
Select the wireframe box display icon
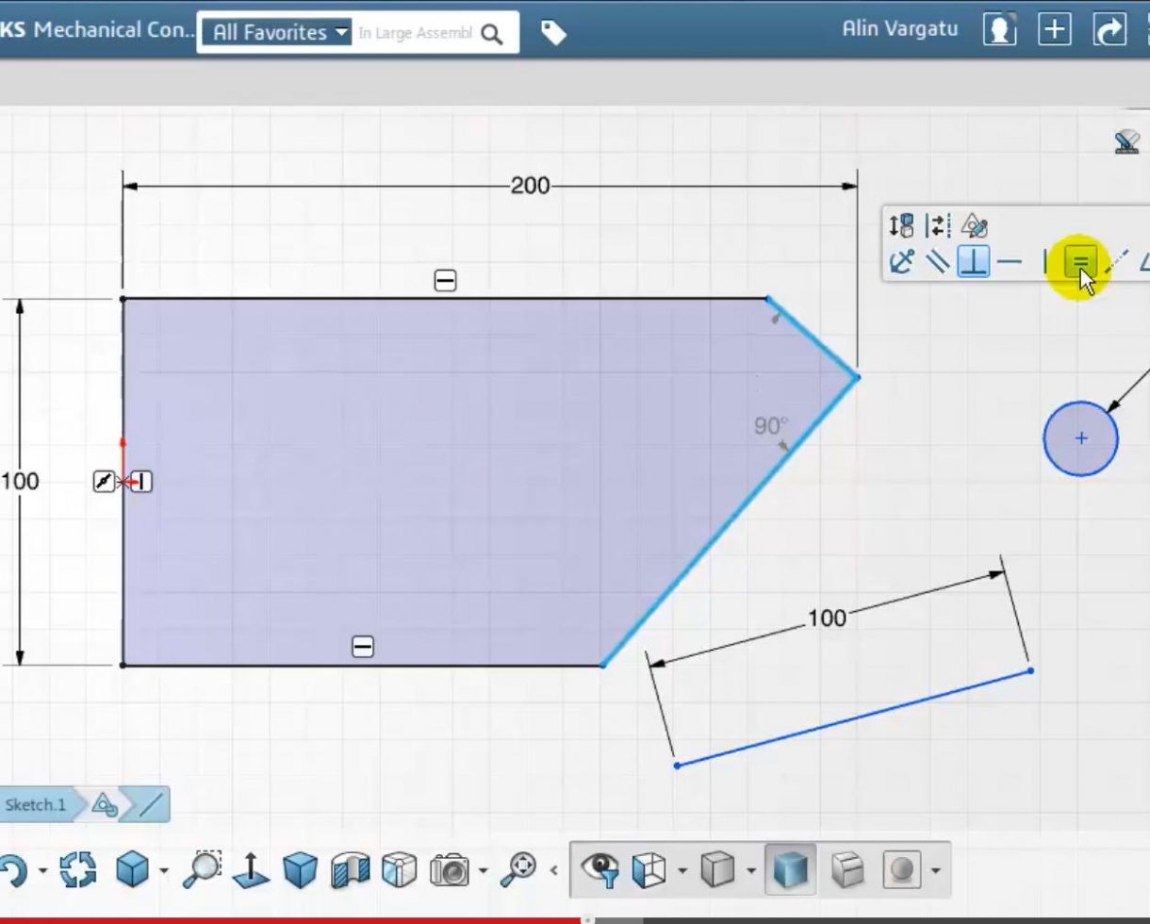click(649, 869)
